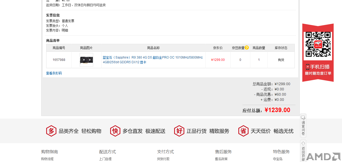Click the red phone icon beside 手机扫描
Screen dimensions: 342x162
click(x=308, y=67)
